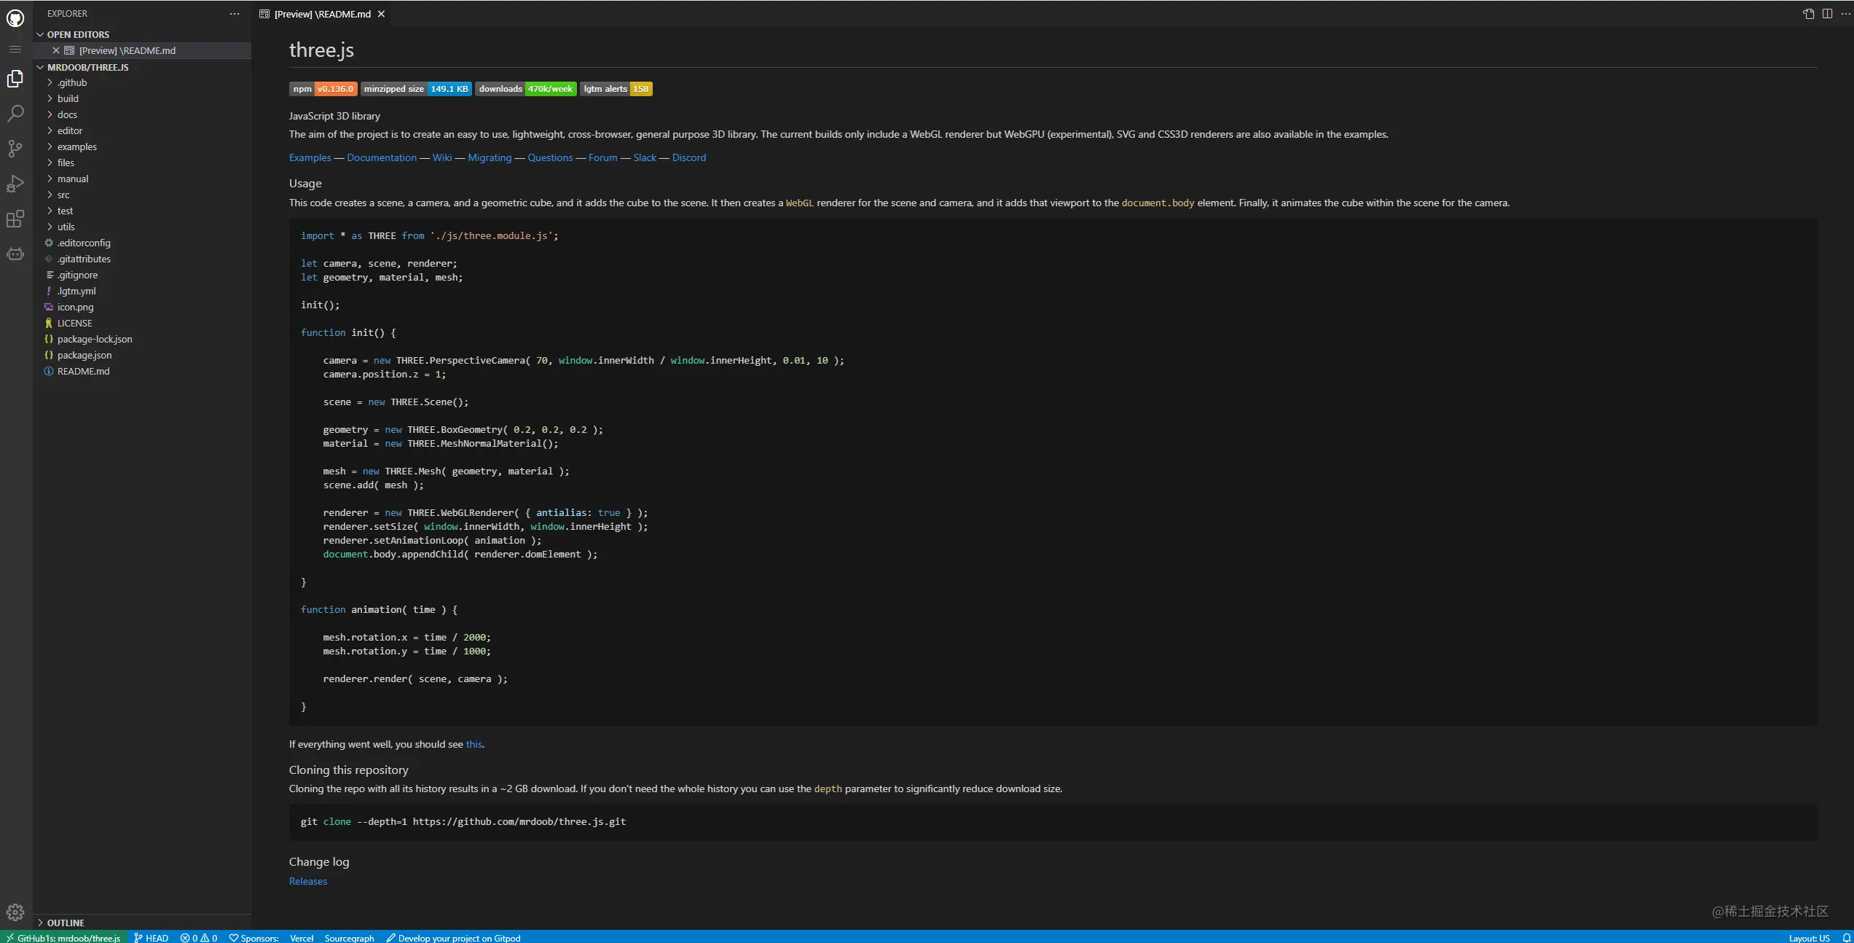The width and height of the screenshot is (1854, 943).
Task: Open the remote ports view in activity bar
Action: (15, 254)
